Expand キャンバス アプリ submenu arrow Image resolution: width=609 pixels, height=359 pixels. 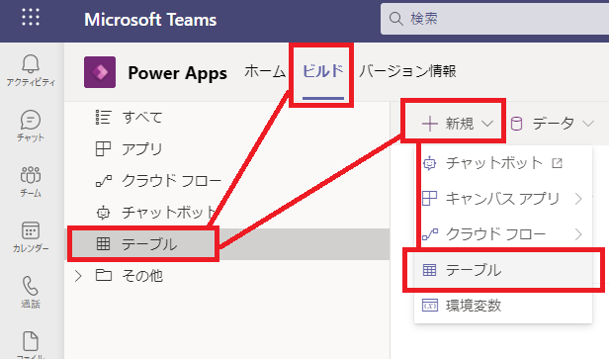tap(578, 199)
